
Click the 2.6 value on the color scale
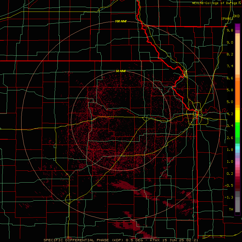tap(230, 138)
